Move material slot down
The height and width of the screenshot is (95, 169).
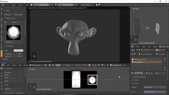click(x=165, y=70)
